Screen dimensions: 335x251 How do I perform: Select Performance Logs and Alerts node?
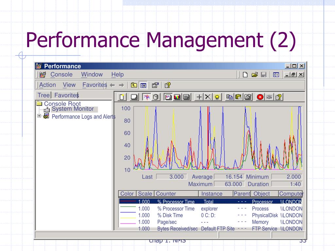83,117
